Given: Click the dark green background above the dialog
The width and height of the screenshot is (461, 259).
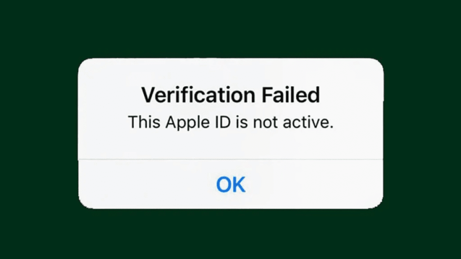Looking at the screenshot, I should 230,29.
